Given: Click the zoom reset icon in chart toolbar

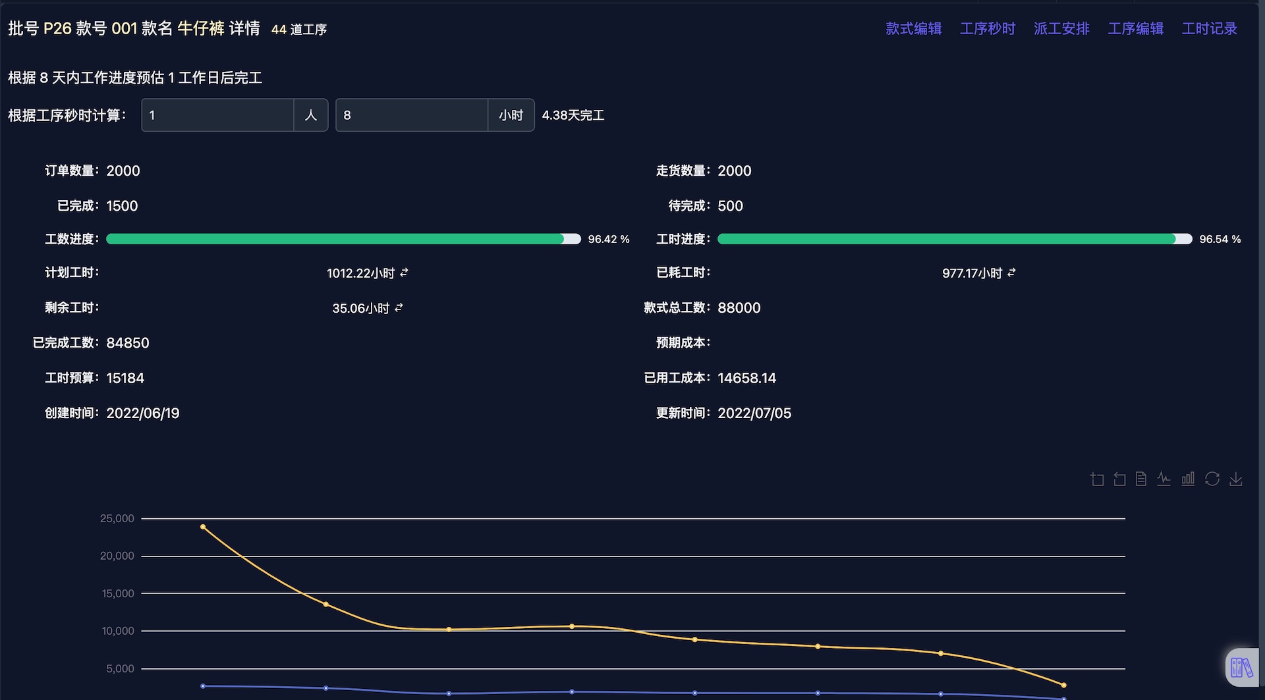Looking at the screenshot, I should point(1118,479).
